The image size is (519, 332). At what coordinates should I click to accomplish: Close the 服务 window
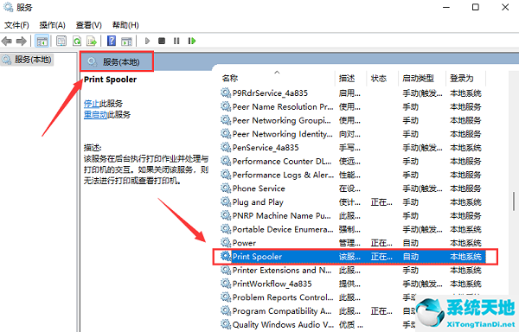coord(505,7)
